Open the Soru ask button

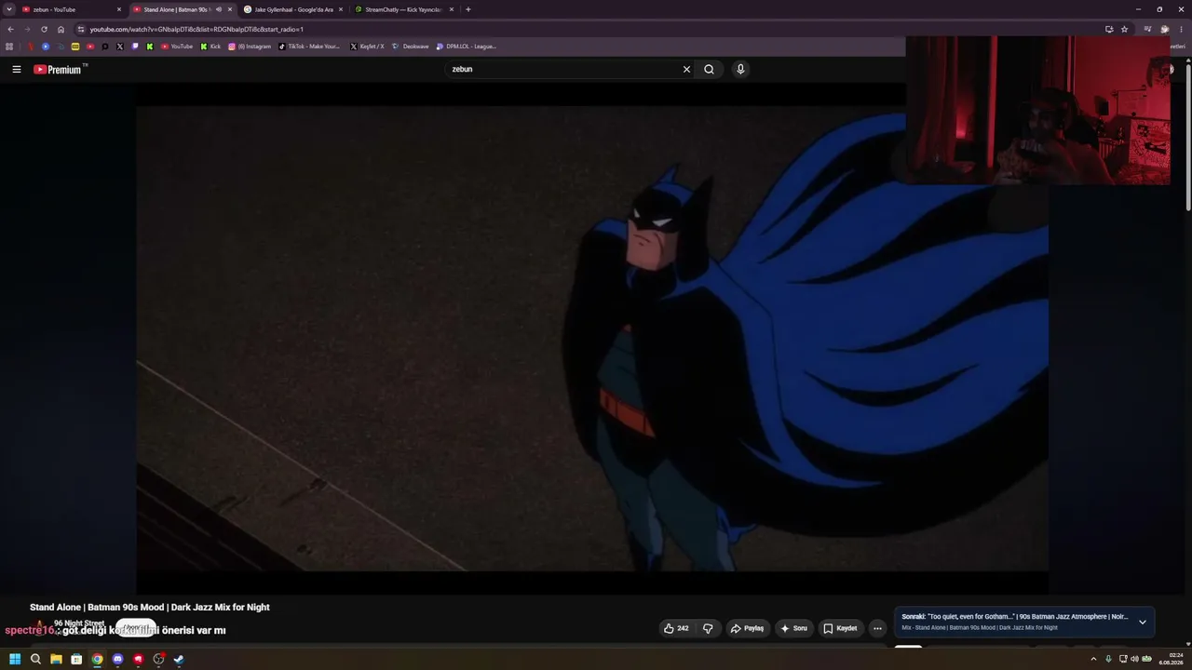click(793, 628)
